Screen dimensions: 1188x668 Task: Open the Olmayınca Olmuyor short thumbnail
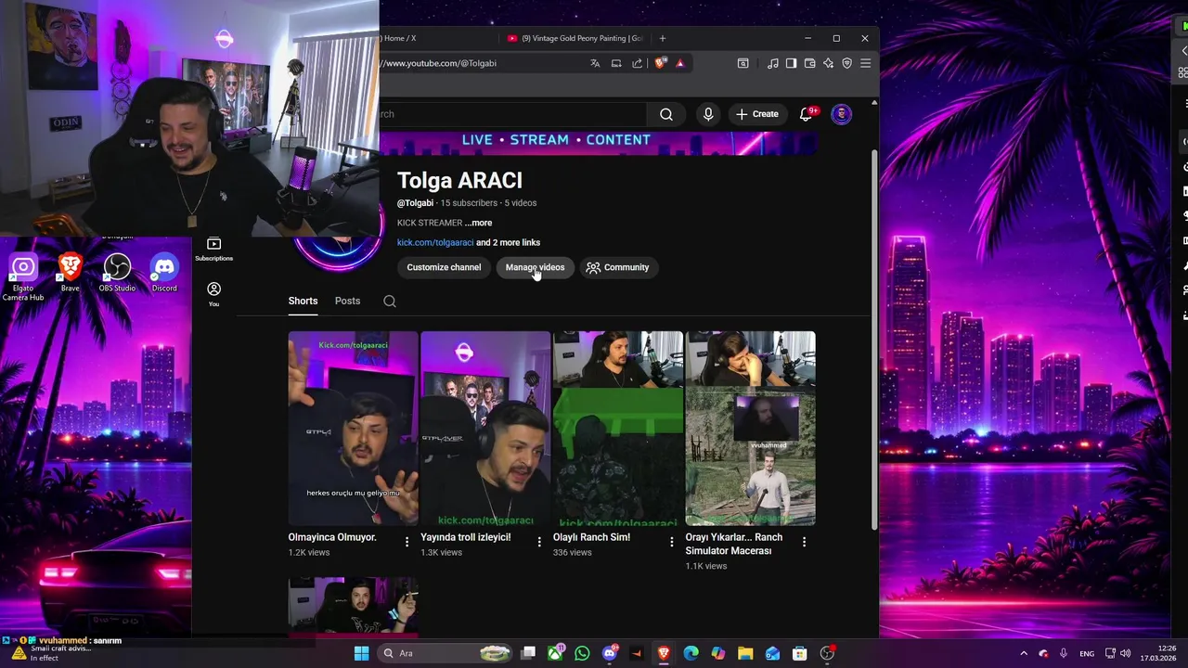click(x=353, y=429)
